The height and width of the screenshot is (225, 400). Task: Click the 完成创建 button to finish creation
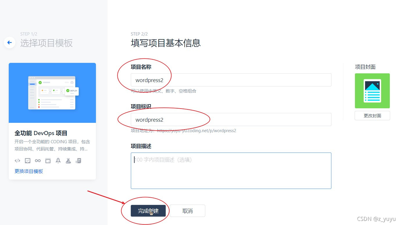149,210
